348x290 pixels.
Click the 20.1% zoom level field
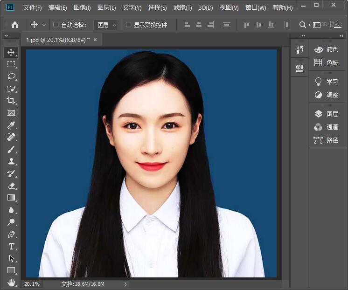tap(32, 284)
